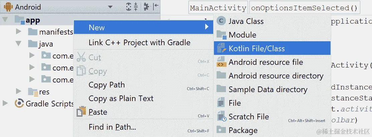
Task: Click the Package folder icon
Action: pyautogui.click(x=221, y=130)
